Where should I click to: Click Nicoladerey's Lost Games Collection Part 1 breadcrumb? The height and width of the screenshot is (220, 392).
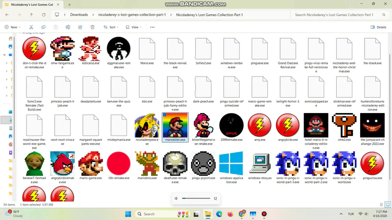tap(210, 15)
